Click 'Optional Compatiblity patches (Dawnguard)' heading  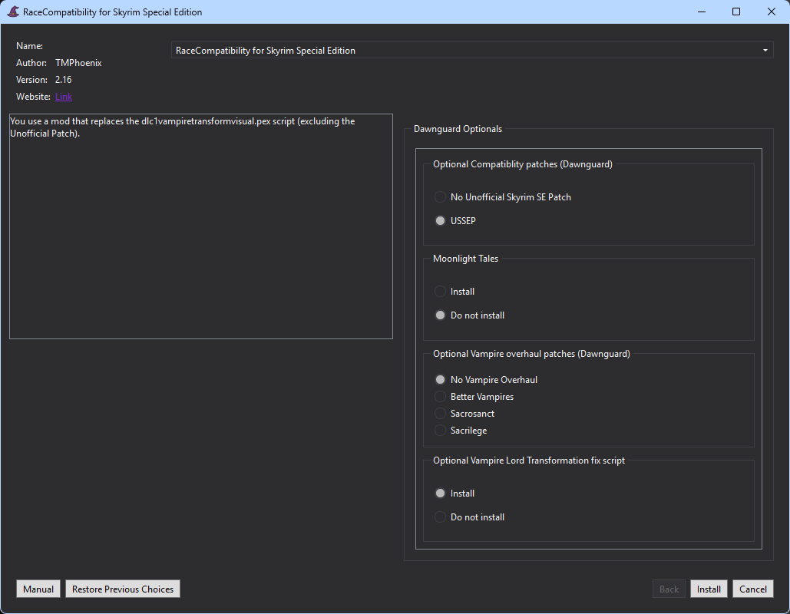tap(523, 164)
